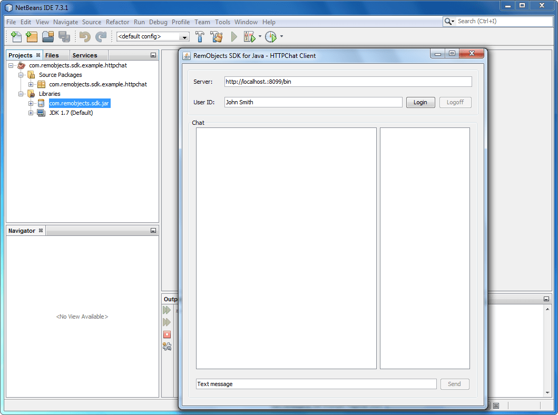Open the Debug menu
Image resolution: width=558 pixels, height=415 pixels.
pos(158,22)
